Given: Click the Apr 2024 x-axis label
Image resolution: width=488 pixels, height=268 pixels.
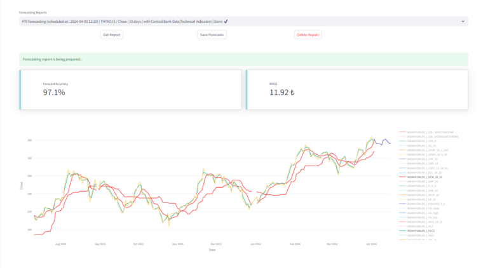Looking at the screenshot, I should (x=371, y=244).
